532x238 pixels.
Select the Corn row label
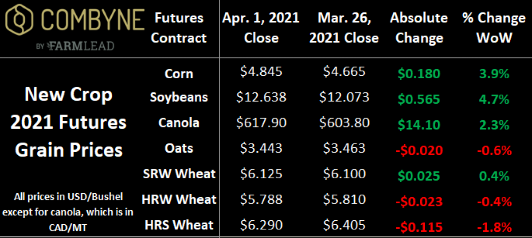point(179,73)
